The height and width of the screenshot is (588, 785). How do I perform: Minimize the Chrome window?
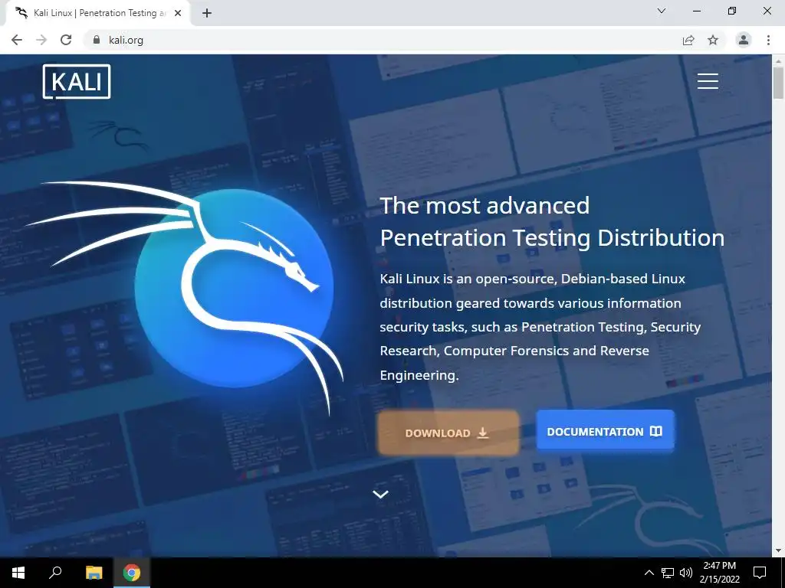696,11
